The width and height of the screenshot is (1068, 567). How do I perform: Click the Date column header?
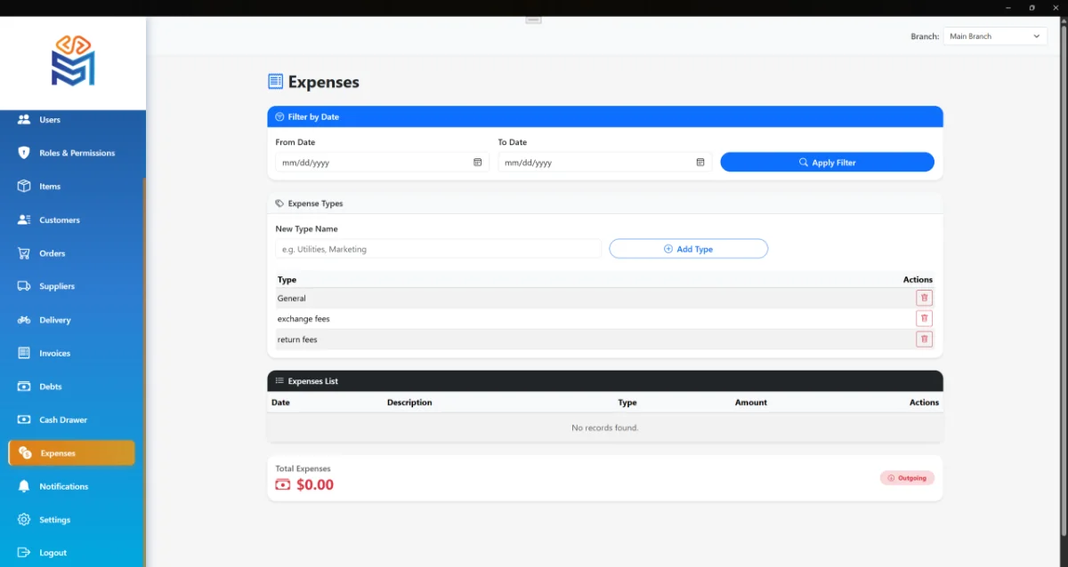coord(280,403)
